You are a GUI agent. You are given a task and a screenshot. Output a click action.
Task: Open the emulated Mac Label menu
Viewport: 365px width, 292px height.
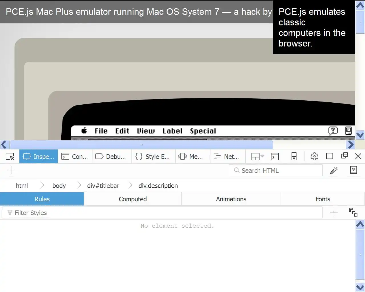point(172,131)
